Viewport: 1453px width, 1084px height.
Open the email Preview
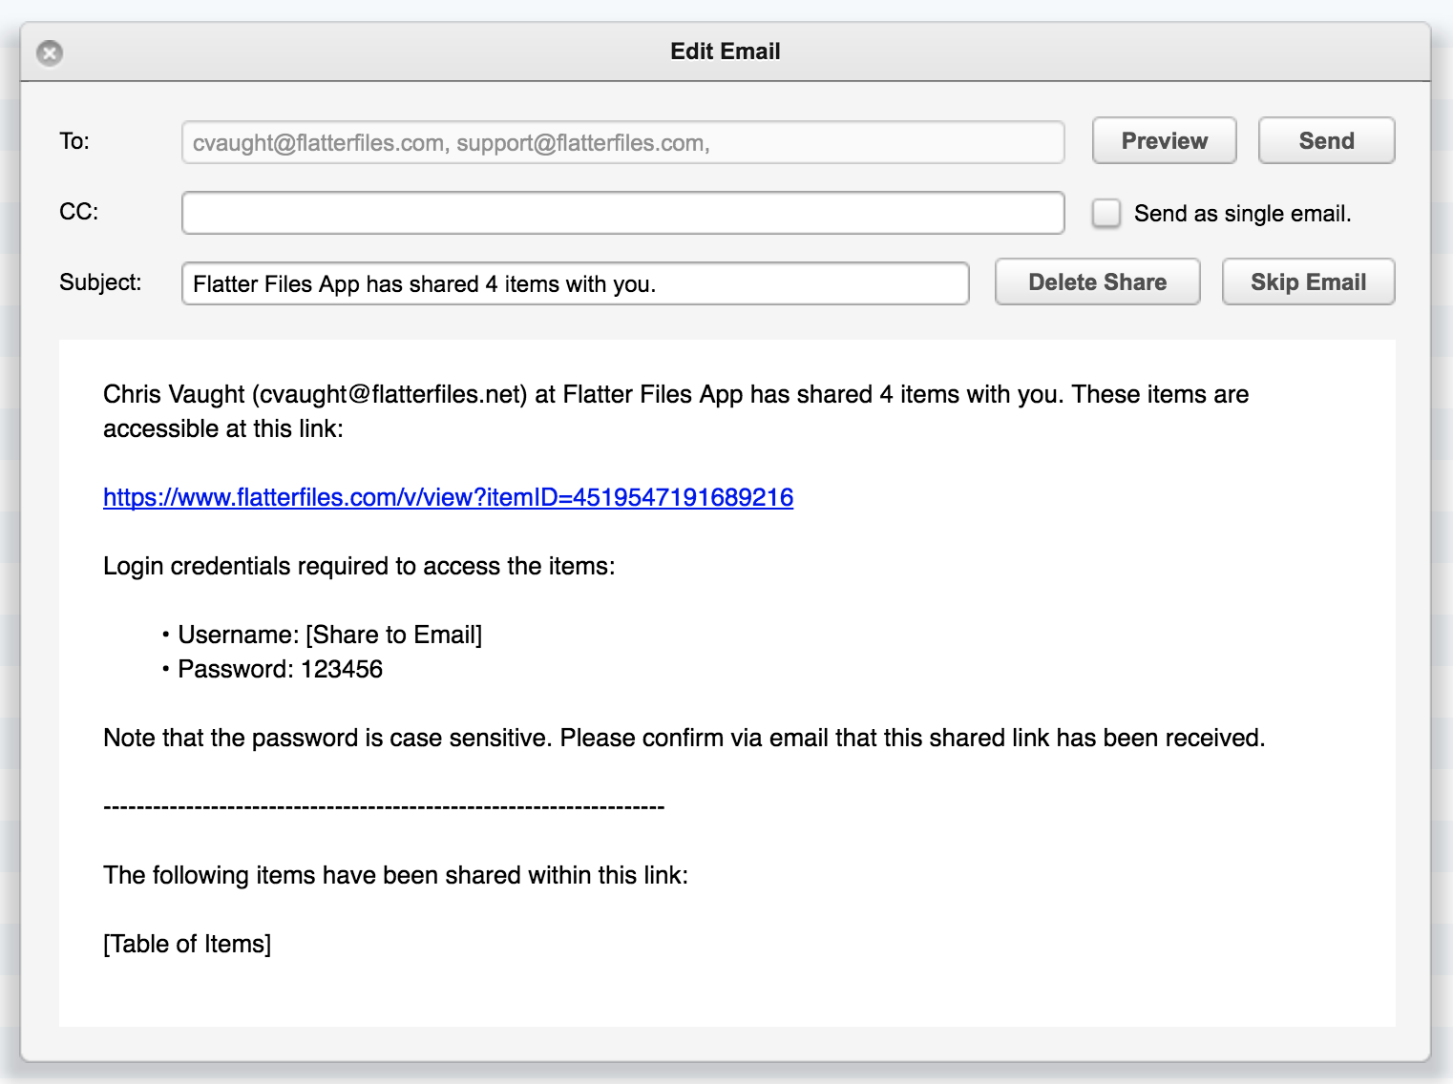click(x=1164, y=141)
